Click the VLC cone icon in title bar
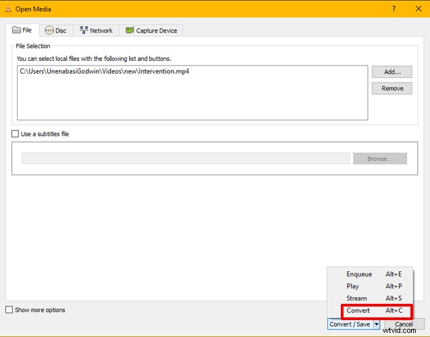 7,9
